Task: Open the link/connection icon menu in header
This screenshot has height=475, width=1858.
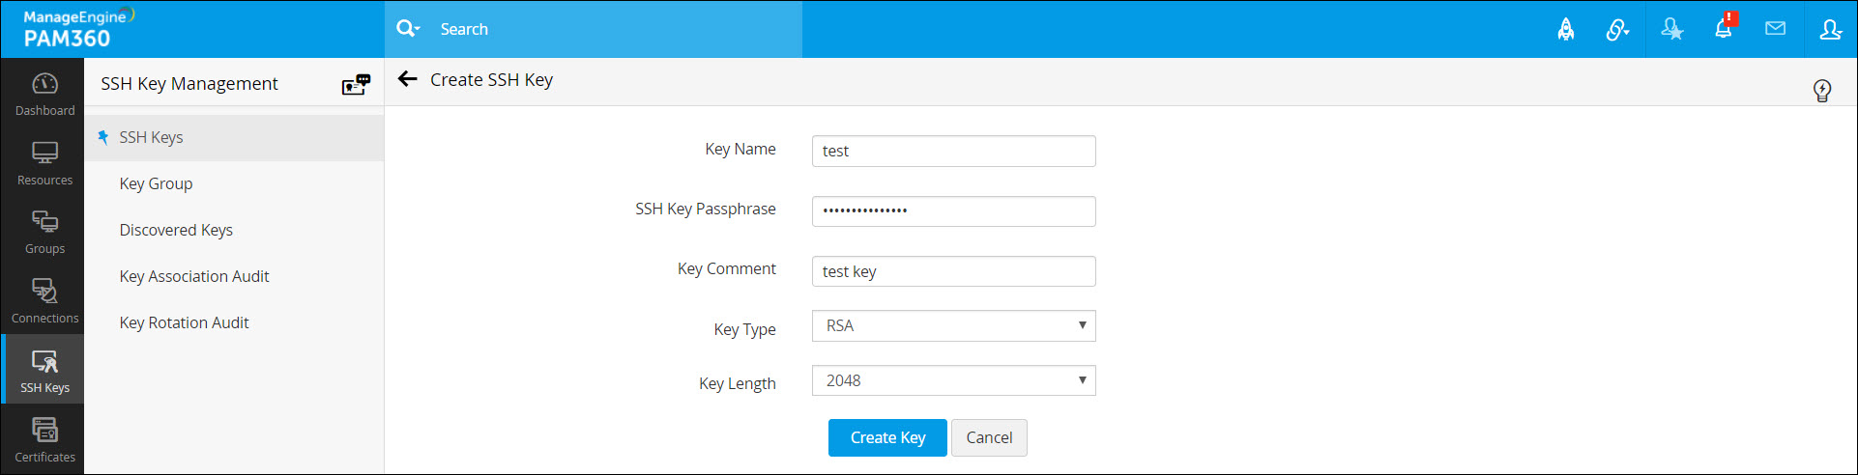Action: (1617, 30)
